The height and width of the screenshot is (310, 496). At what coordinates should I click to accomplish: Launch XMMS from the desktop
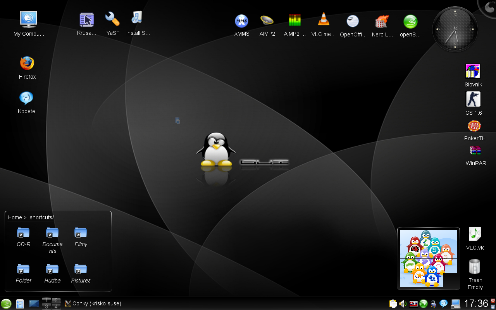(241, 25)
